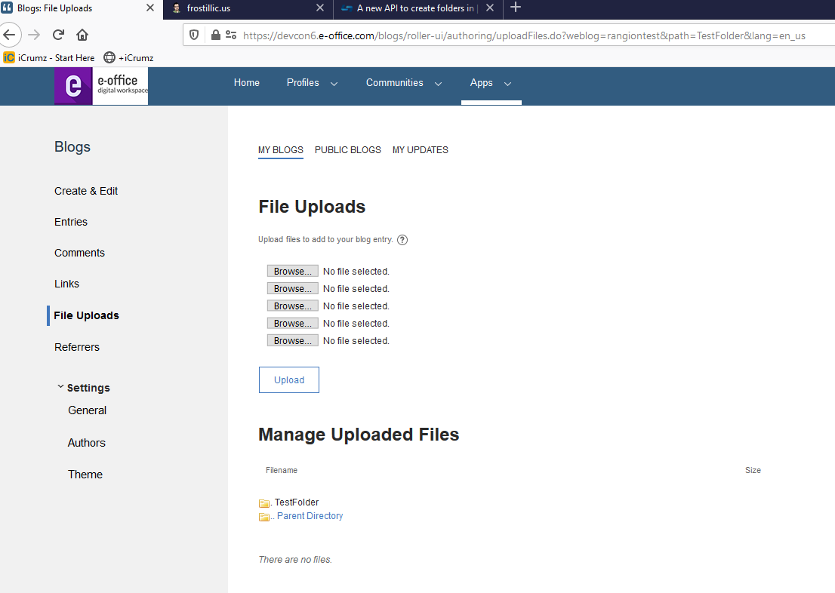Open the Parent Directory link

pyautogui.click(x=310, y=516)
